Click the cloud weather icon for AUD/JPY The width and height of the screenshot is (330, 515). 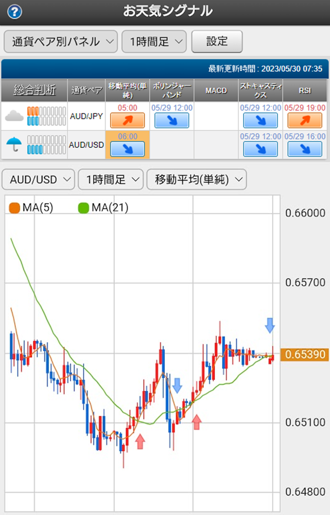[14, 116]
